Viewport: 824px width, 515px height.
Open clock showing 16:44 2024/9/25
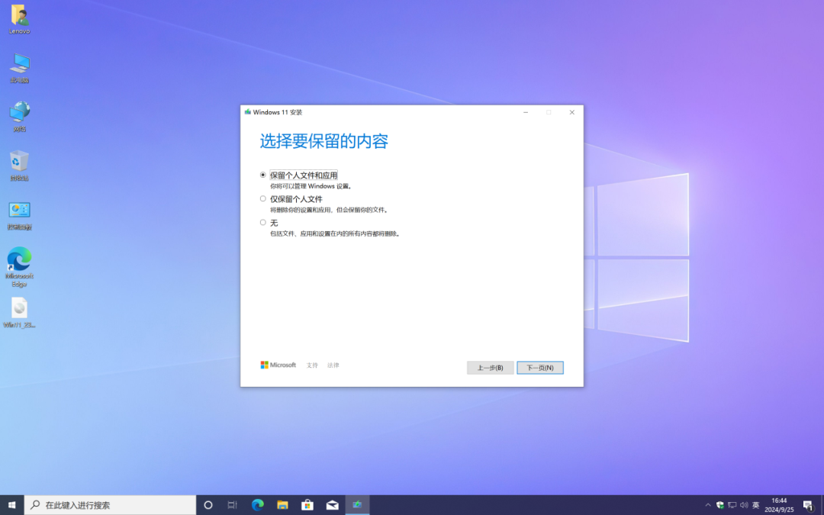point(779,505)
